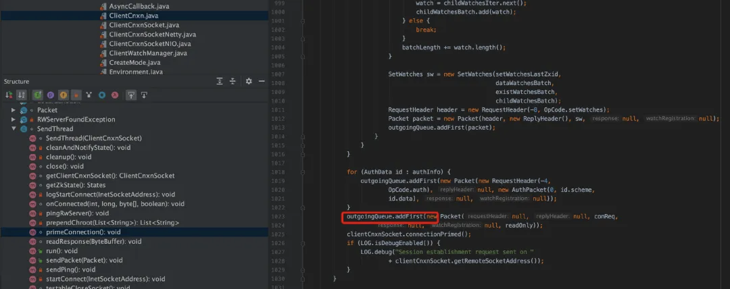This screenshot has height=289, width=730.
Task: Collapse the for loop at line 1018
Action: pyautogui.click(x=303, y=172)
